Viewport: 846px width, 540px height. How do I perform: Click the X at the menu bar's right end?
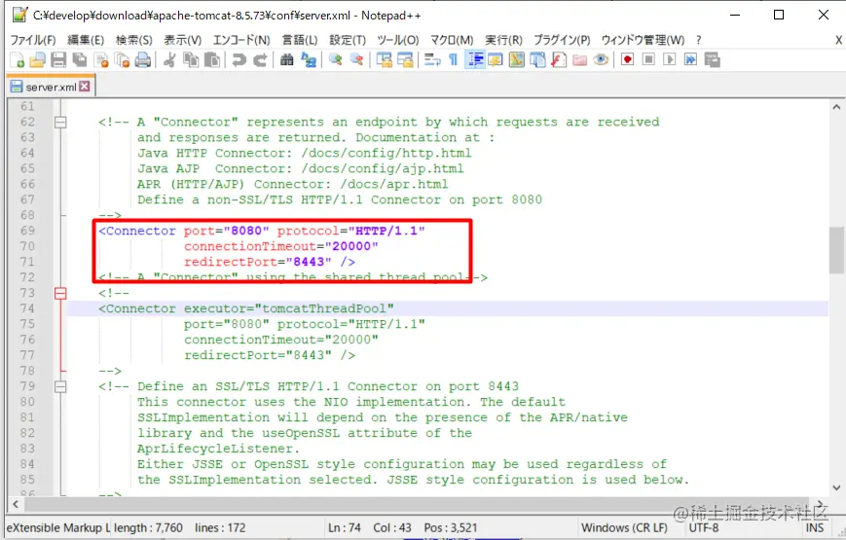tap(838, 40)
